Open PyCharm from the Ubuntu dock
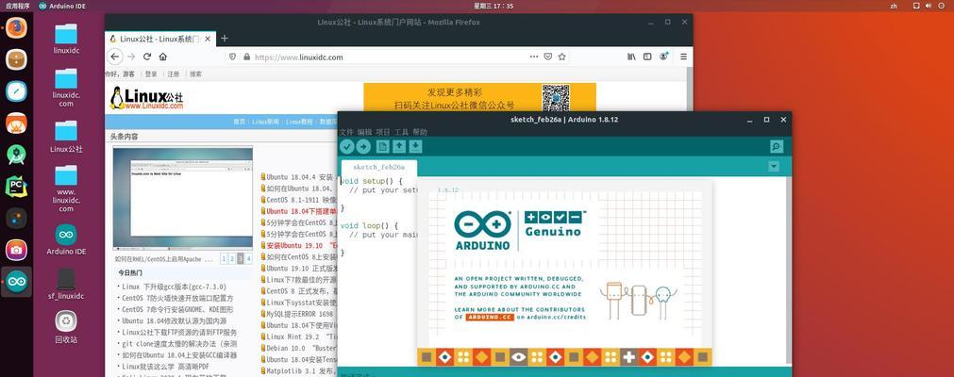The height and width of the screenshot is (377, 954). (x=16, y=186)
